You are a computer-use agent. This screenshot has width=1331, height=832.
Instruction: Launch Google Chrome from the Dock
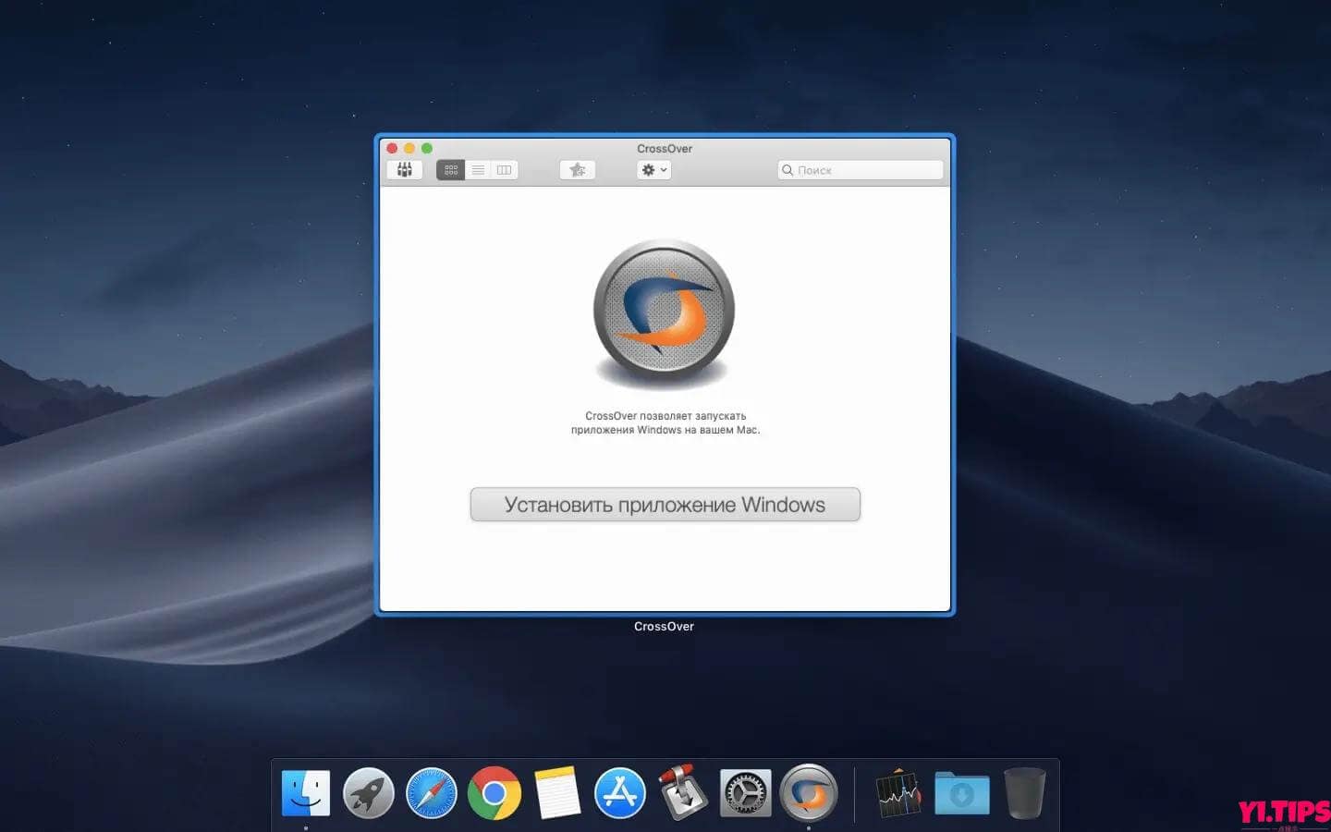click(495, 792)
